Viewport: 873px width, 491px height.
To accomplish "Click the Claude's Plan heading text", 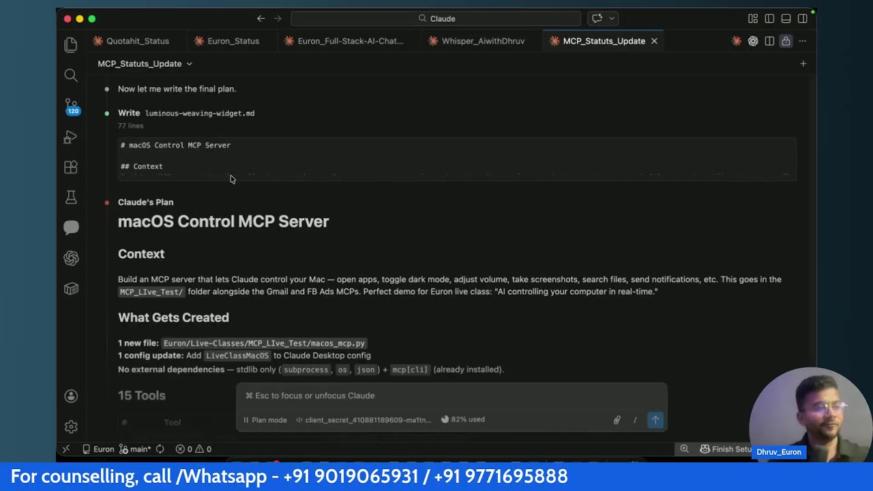I will [145, 202].
